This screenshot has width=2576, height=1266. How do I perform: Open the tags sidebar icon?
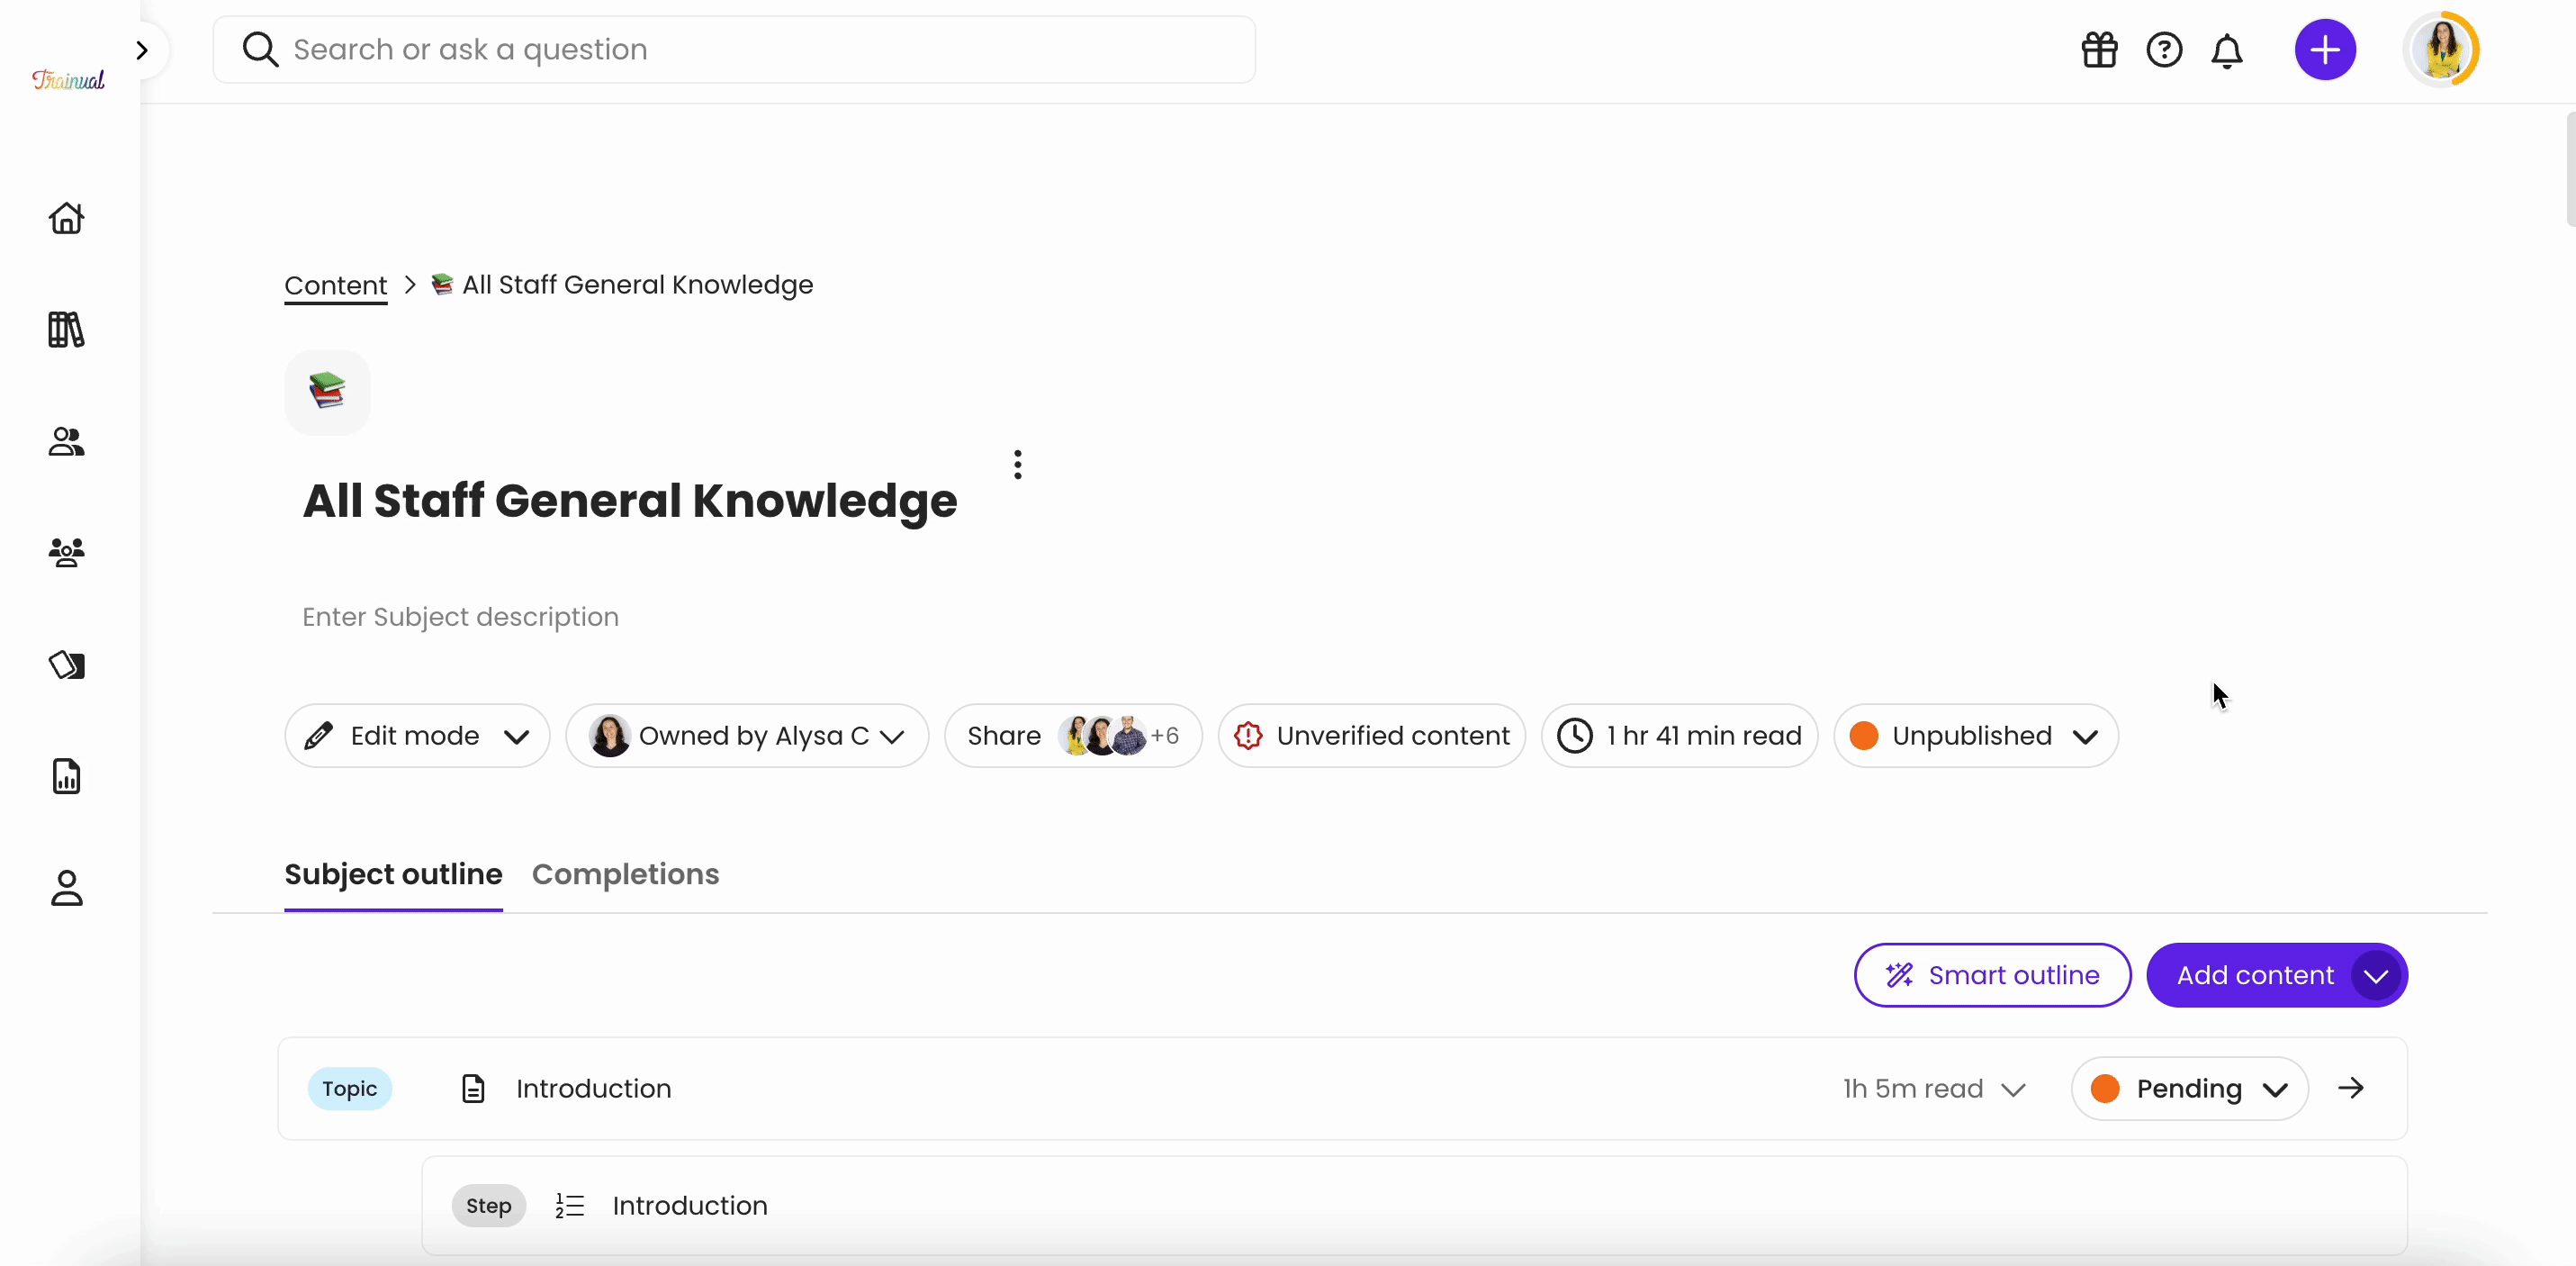66,665
